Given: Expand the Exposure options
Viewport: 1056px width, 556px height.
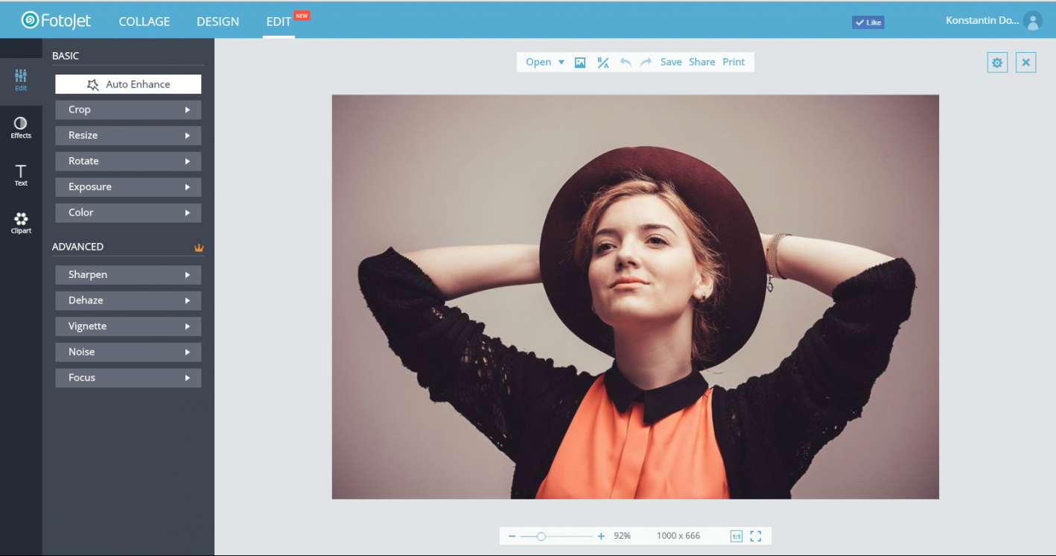Looking at the screenshot, I should click(x=128, y=187).
